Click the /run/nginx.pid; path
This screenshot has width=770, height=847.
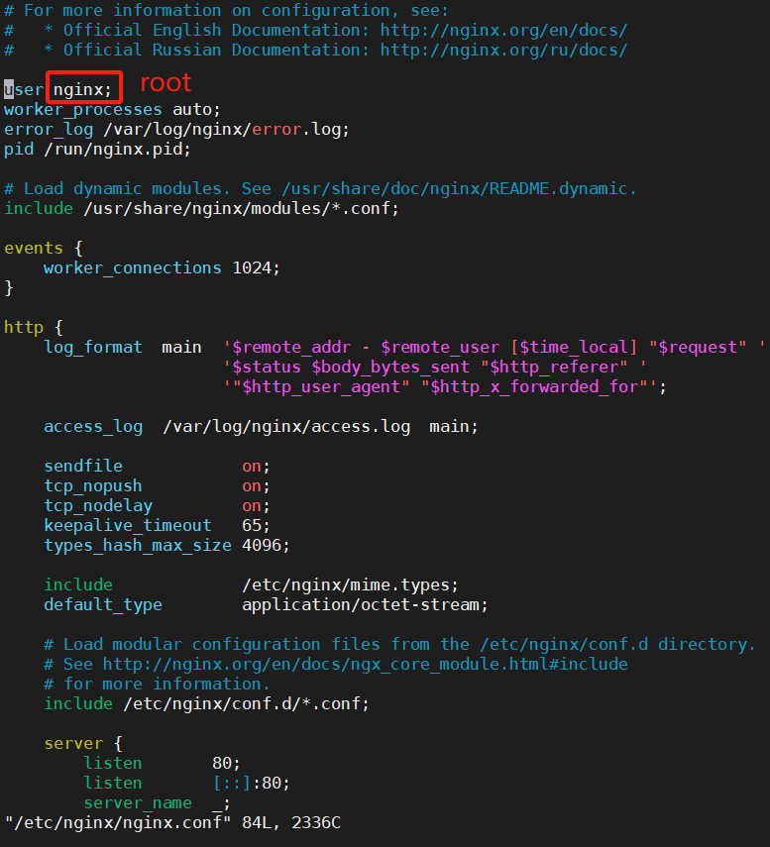pyautogui.click(x=117, y=149)
